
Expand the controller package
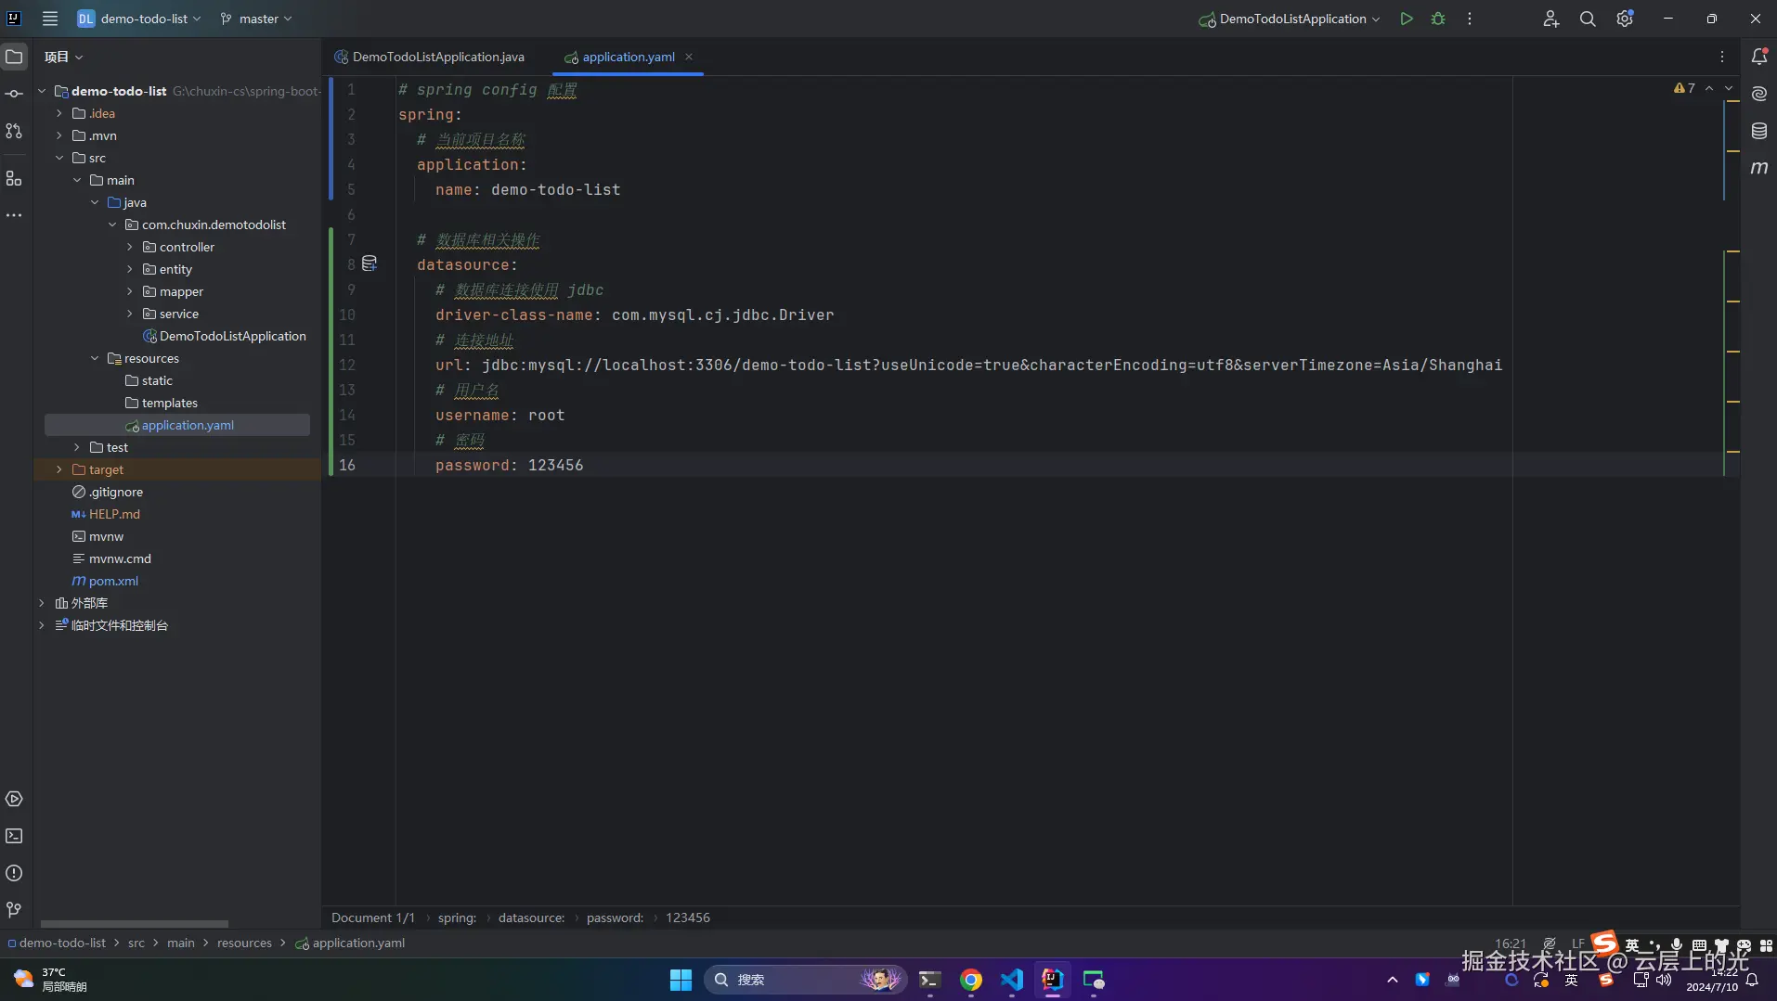(130, 247)
